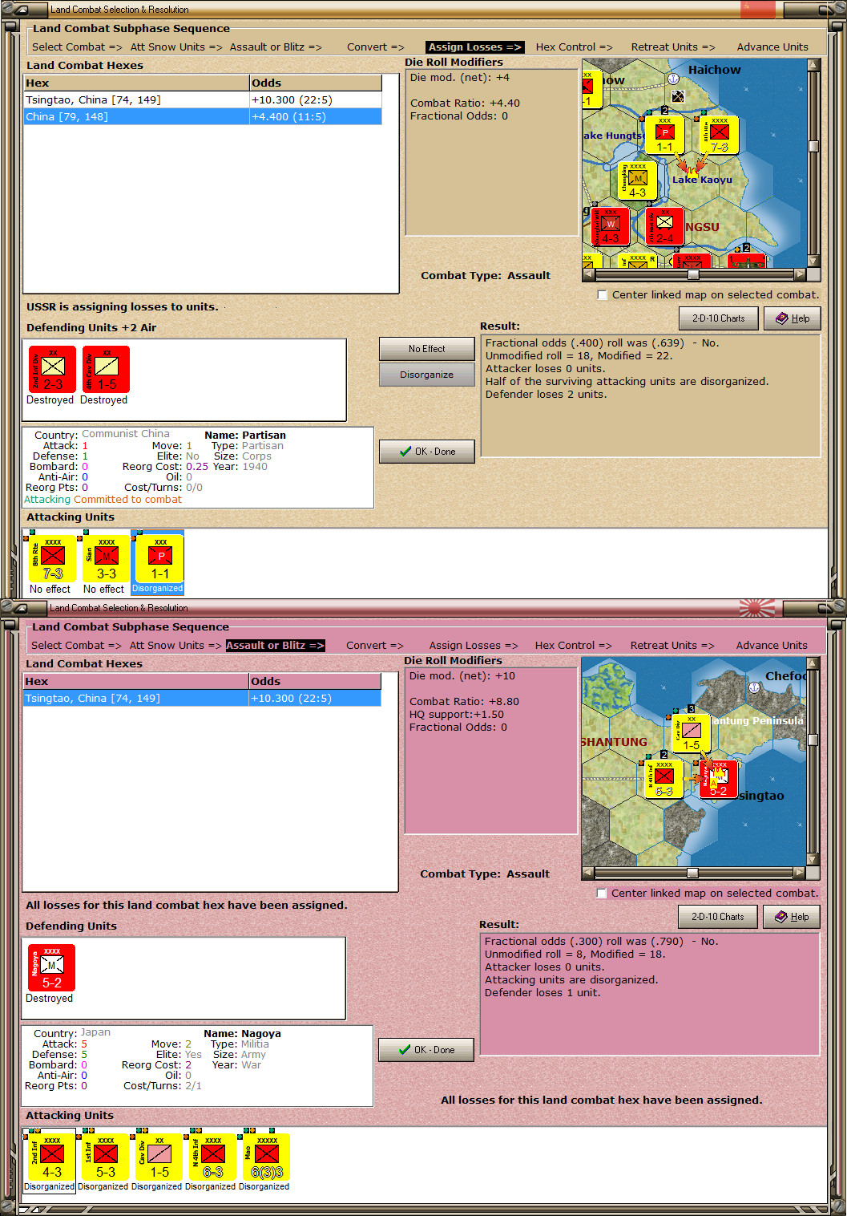Open Assault or Blitz step in lower window
Screen dimensions: 847x1216
pos(275,646)
